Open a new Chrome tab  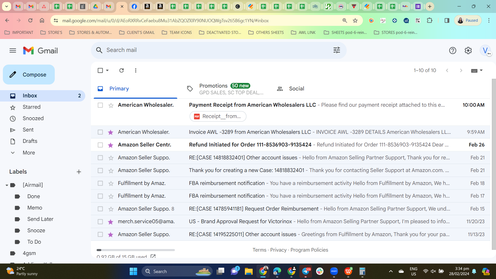coord(430,7)
